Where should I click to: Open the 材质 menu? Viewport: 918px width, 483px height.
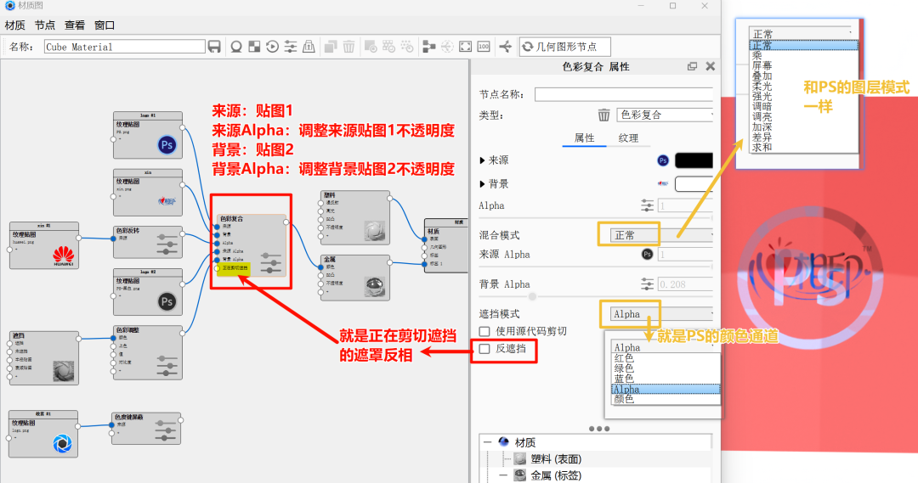[14, 25]
